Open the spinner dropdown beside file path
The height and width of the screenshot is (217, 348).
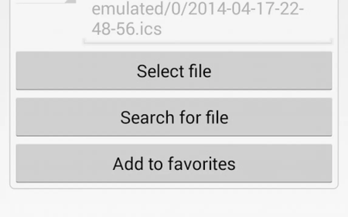pyautogui.click(x=46, y=2)
